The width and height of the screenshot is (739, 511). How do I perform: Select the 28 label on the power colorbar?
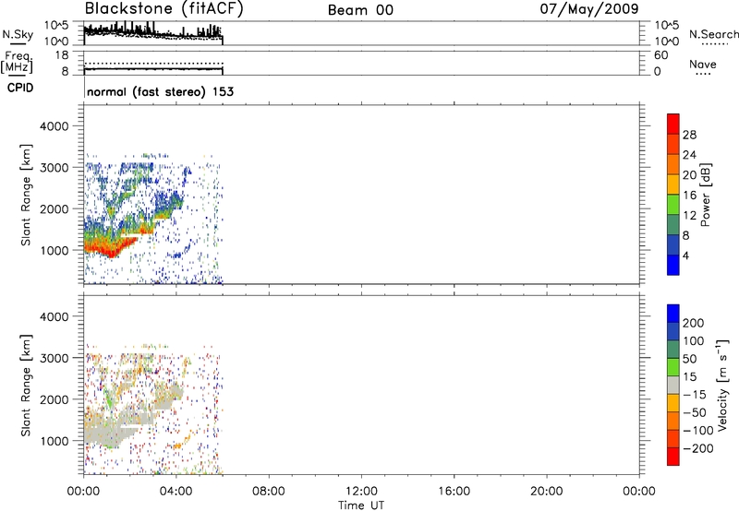689,135
